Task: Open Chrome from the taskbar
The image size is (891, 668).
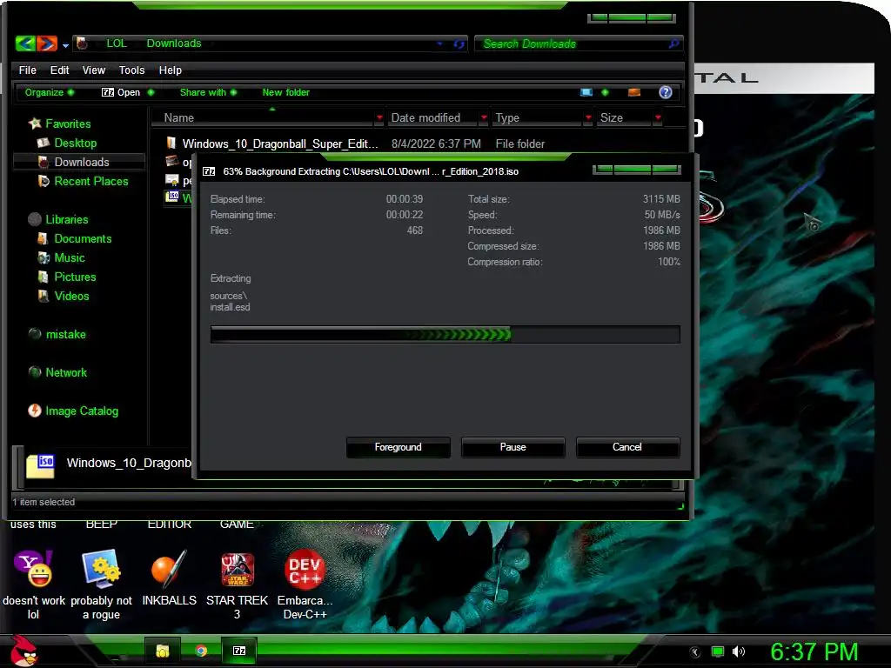Action: point(201,651)
